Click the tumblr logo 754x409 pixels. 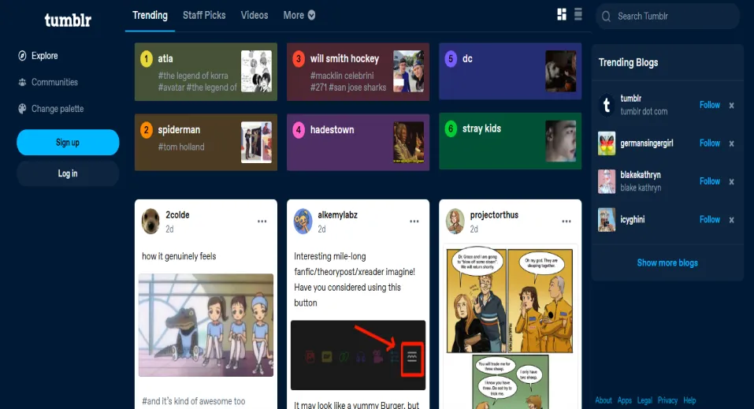68,20
